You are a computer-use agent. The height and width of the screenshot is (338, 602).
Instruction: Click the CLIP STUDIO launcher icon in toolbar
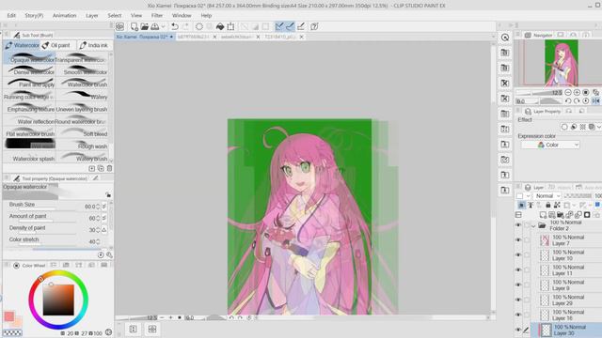pyautogui.click(x=119, y=26)
